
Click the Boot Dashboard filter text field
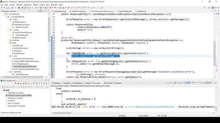(x=25, y=87)
